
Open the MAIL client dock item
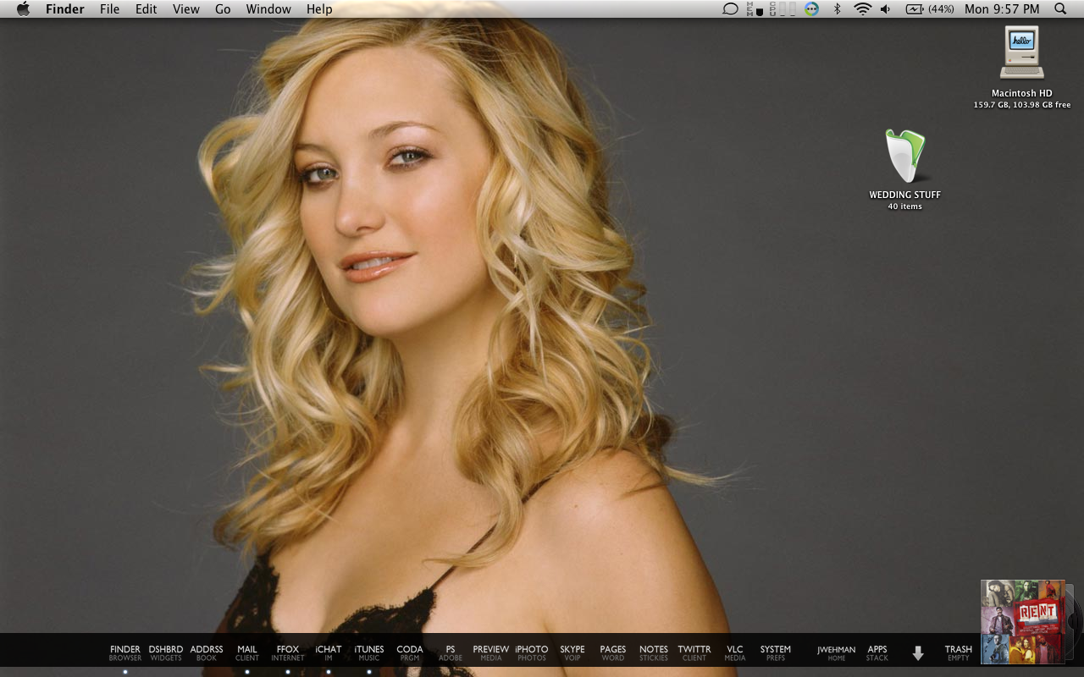(x=247, y=653)
